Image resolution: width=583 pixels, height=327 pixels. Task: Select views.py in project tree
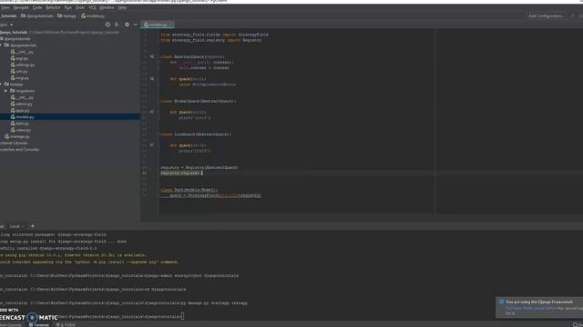click(x=20, y=130)
